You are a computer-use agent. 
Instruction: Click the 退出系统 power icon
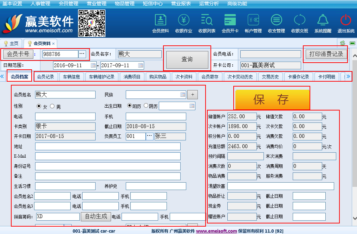(x=346, y=20)
